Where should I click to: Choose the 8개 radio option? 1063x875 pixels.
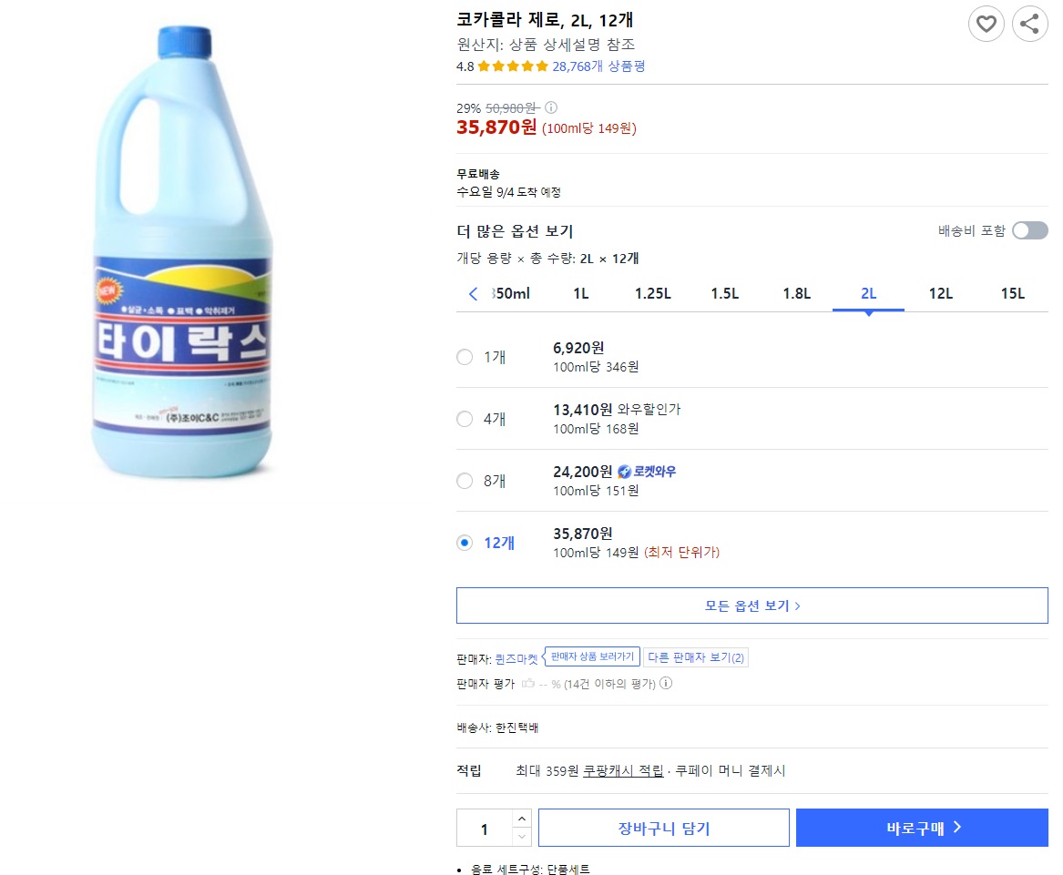(x=465, y=481)
